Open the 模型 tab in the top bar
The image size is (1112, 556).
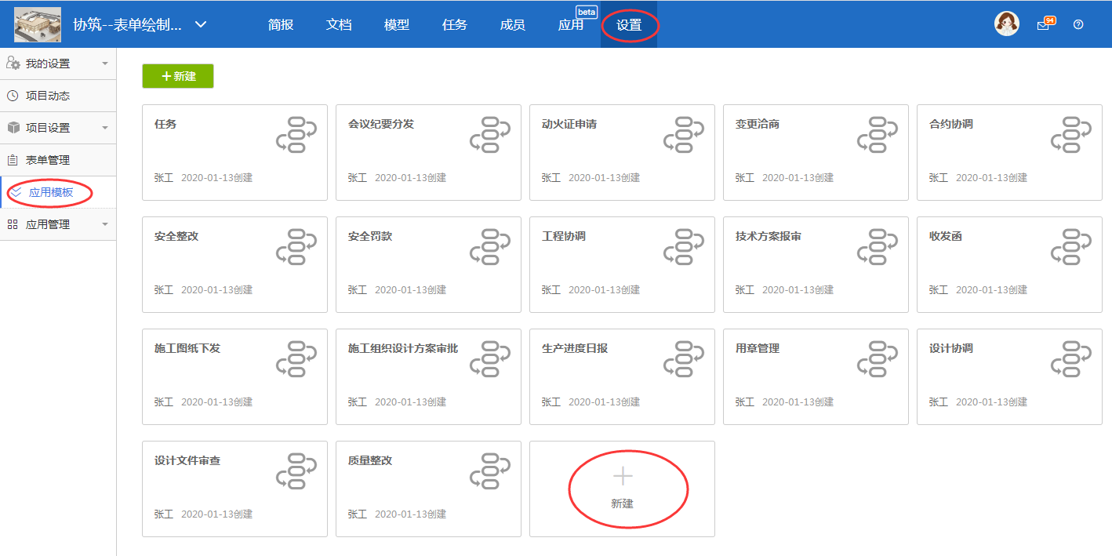click(x=397, y=24)
